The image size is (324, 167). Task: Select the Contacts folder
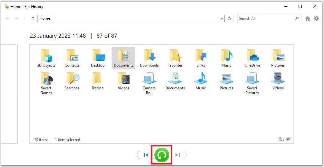tap(72, 58)
